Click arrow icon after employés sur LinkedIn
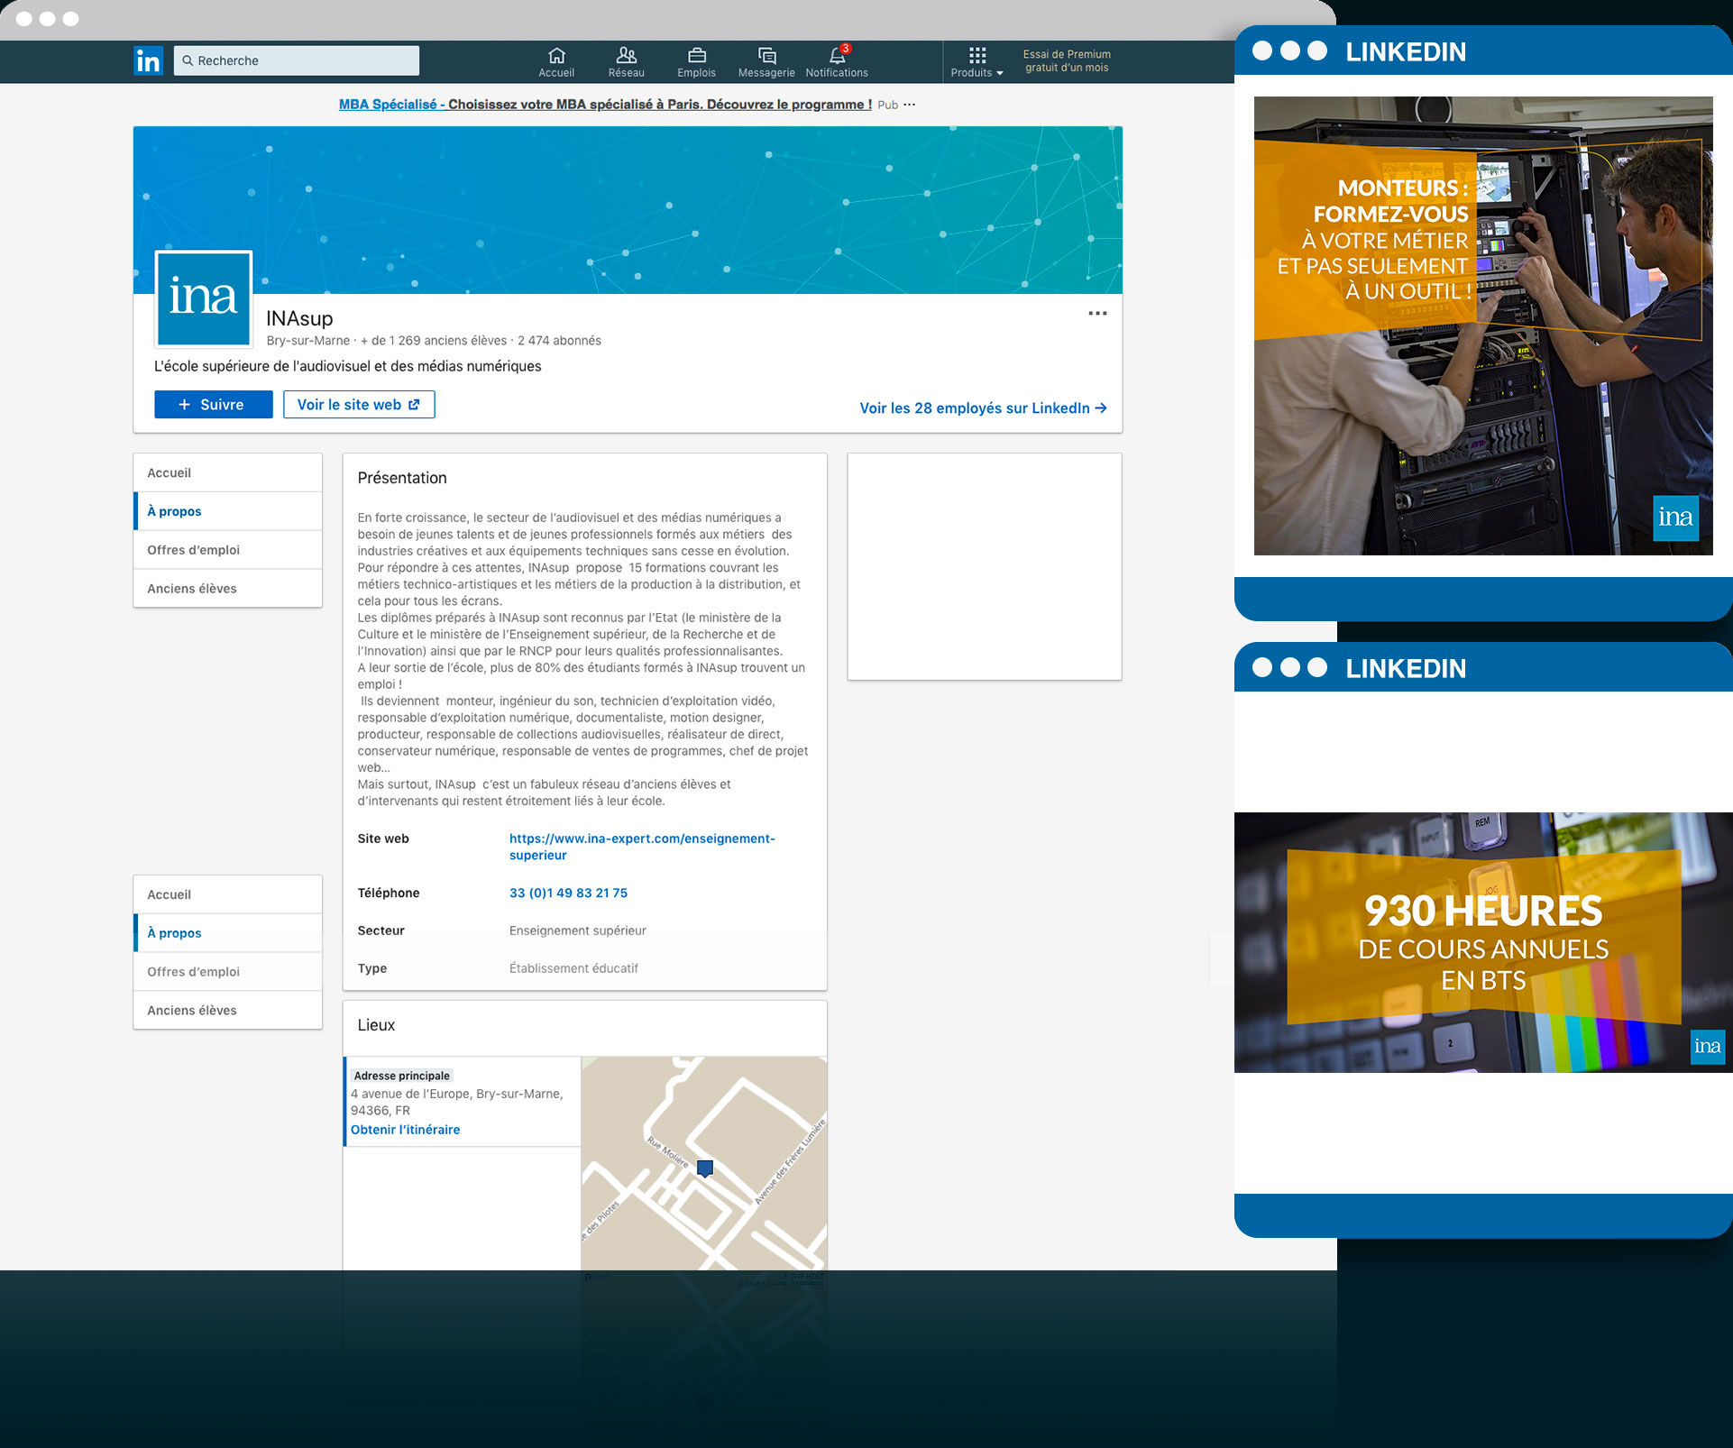 pyautogui.click(x=1101, y=408)
